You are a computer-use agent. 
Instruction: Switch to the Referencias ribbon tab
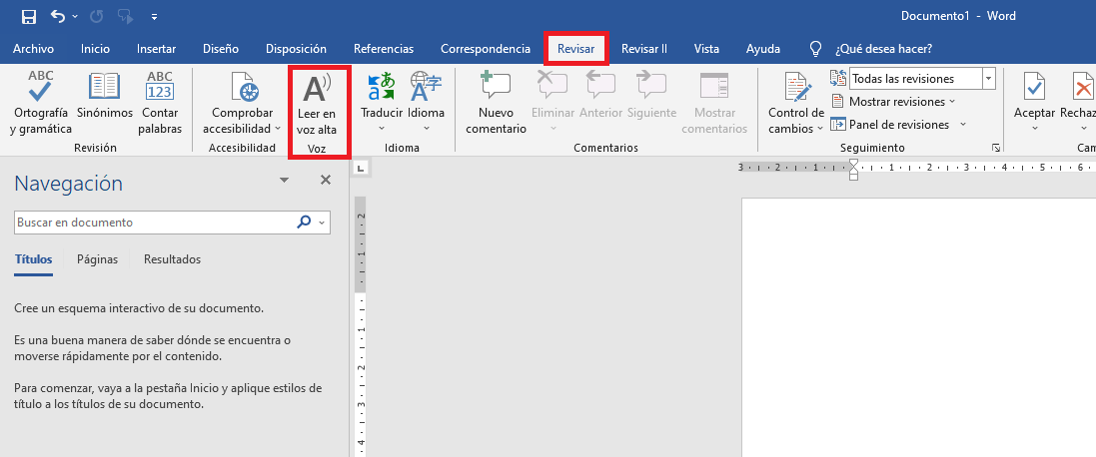384,49
